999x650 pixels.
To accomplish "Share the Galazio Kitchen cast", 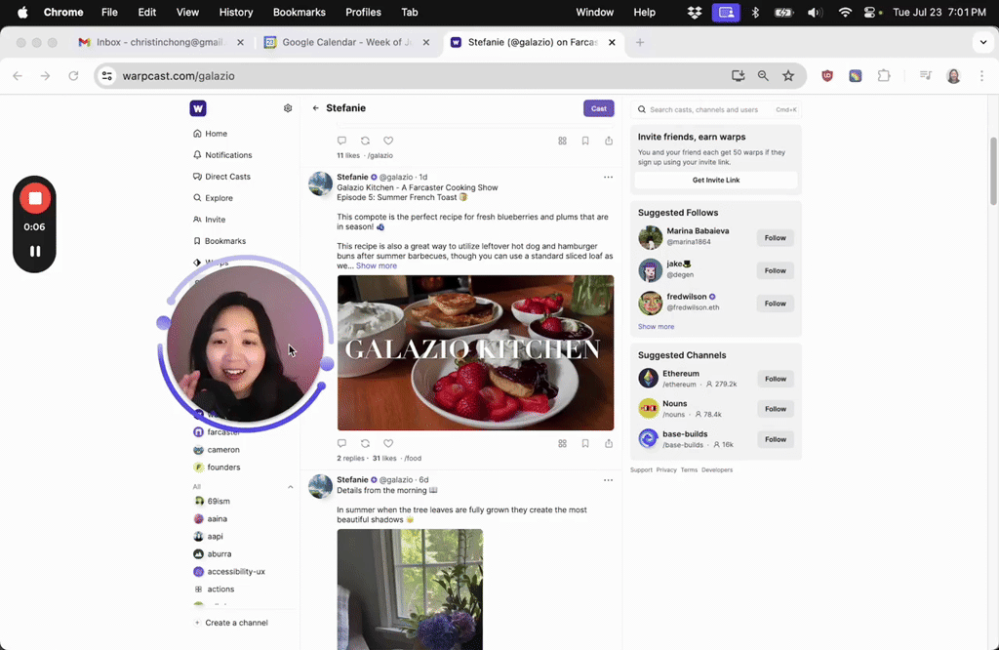I will click(609, 443).
